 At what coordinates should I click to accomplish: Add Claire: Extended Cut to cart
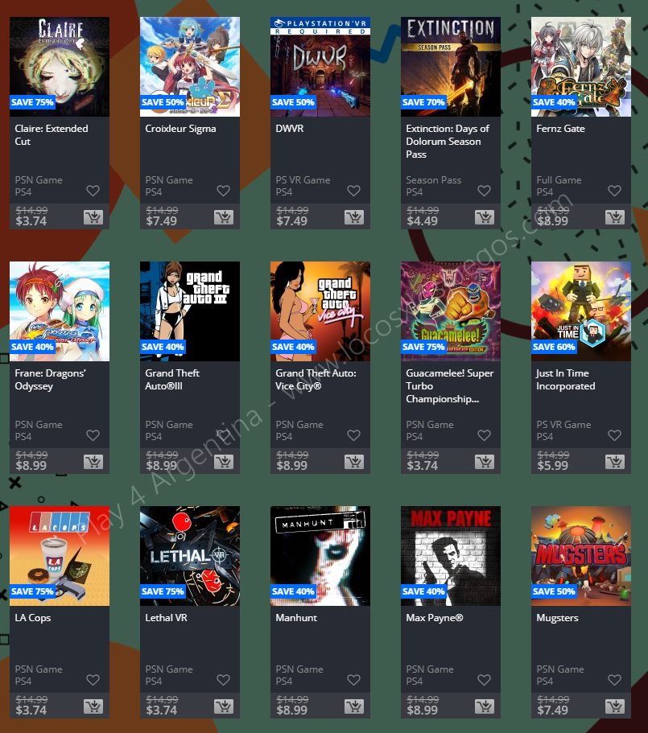[93, 217]
